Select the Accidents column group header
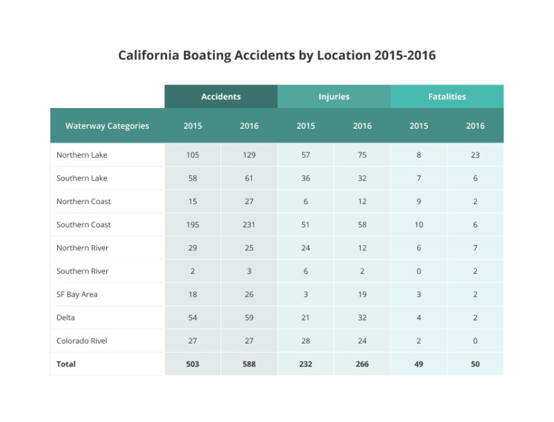 [221, 97]
